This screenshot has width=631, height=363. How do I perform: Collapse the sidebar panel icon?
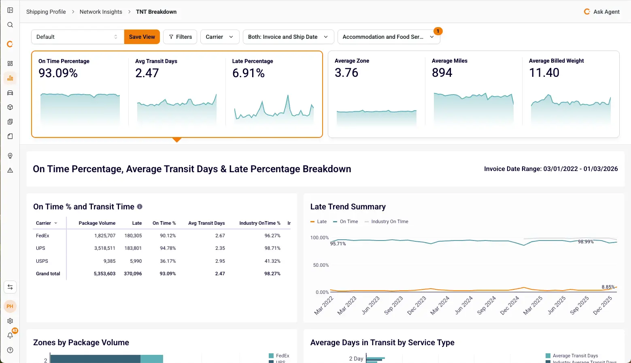click(10, 10)
